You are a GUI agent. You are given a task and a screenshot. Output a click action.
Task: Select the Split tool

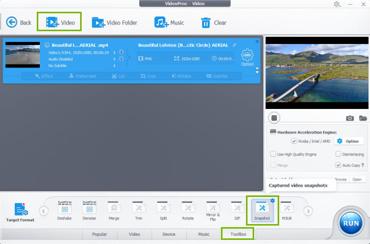pyautogui.click(x=163, y=210)
